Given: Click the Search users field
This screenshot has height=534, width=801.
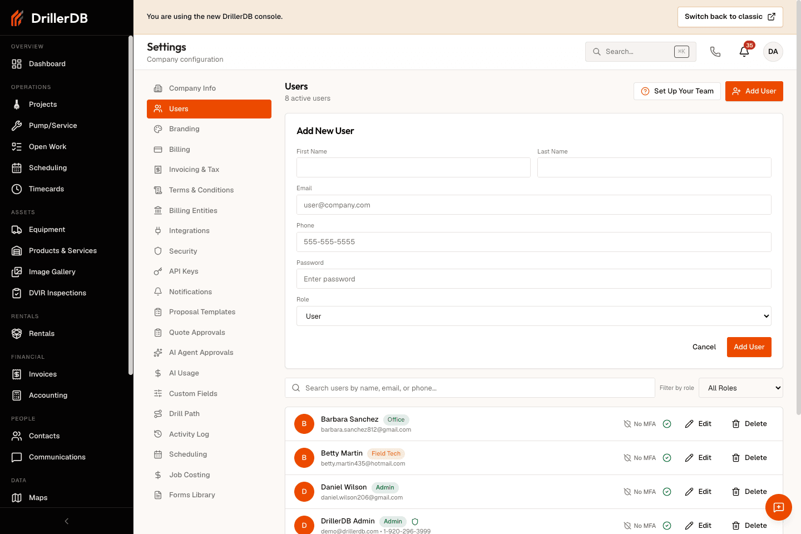Looking at the screenshot, I should coord(470,388).
